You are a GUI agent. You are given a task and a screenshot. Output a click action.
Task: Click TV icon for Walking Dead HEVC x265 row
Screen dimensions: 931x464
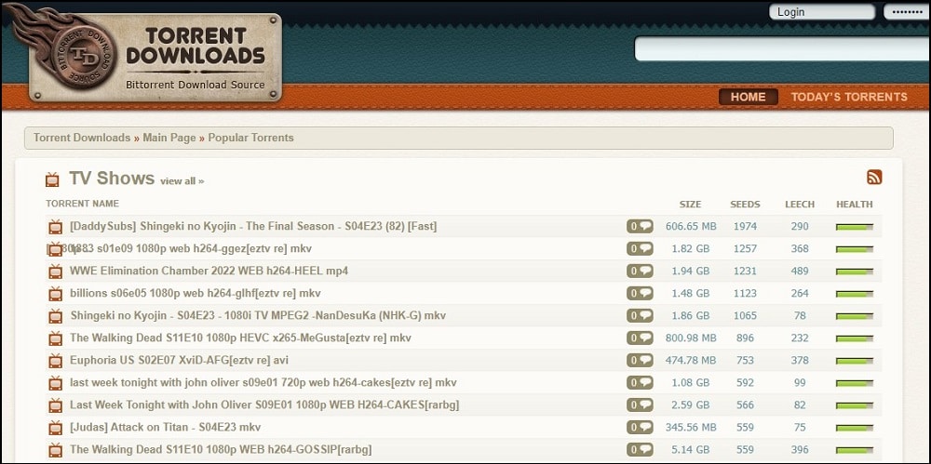click(x=55, y=338)
